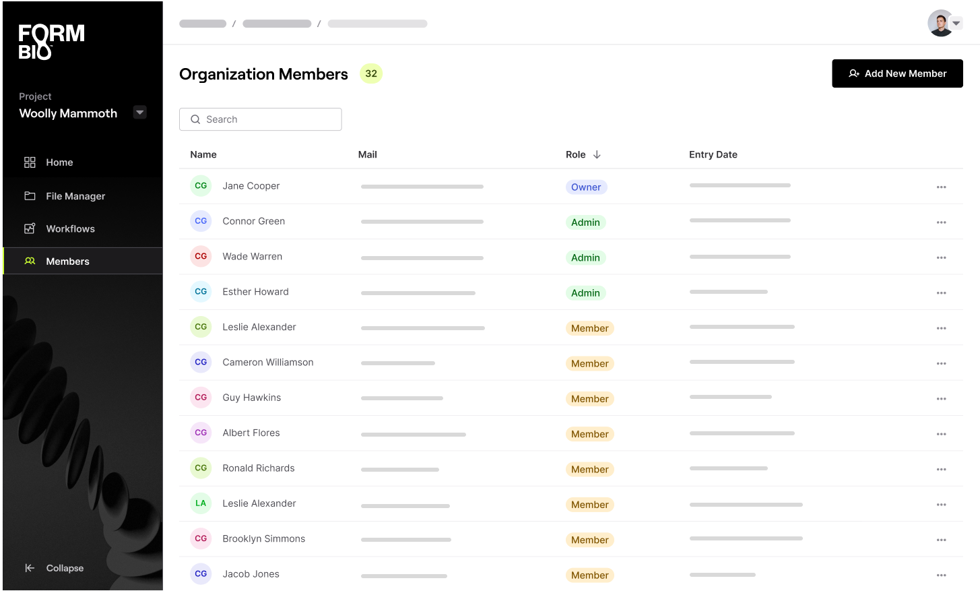Select the File Manager sidebar icon

(x=30, y=195)
